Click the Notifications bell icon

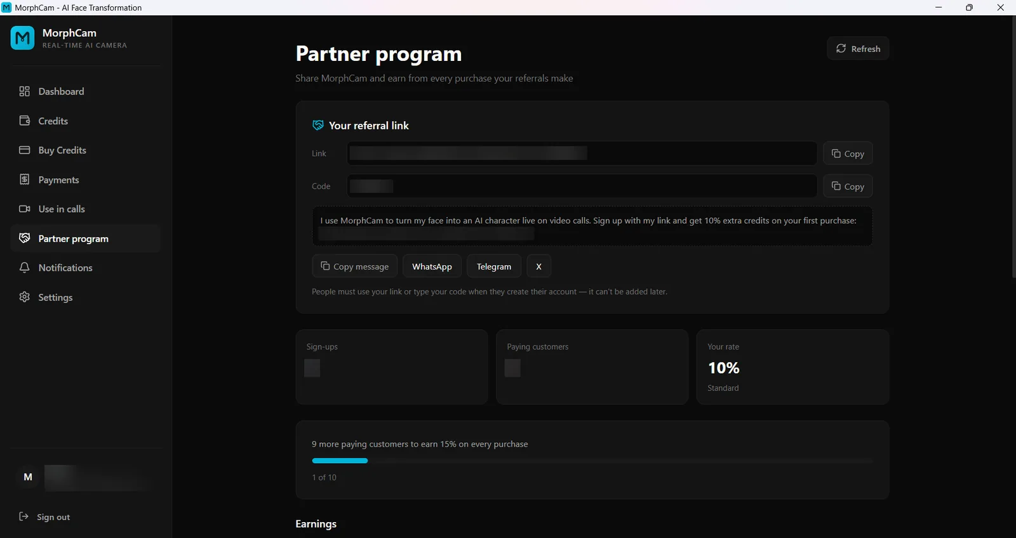[x=25, y=268]
